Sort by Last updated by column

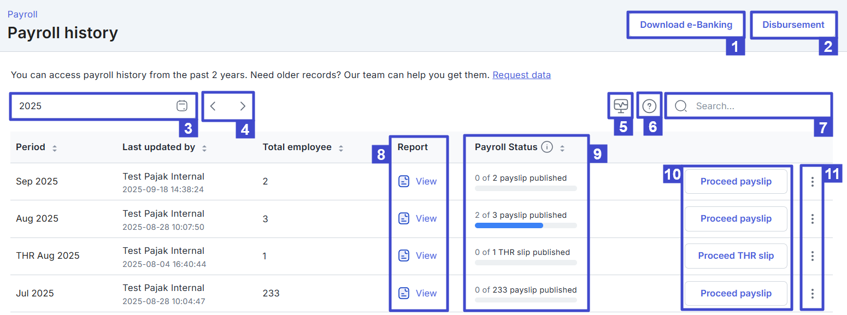coord(204,147)
